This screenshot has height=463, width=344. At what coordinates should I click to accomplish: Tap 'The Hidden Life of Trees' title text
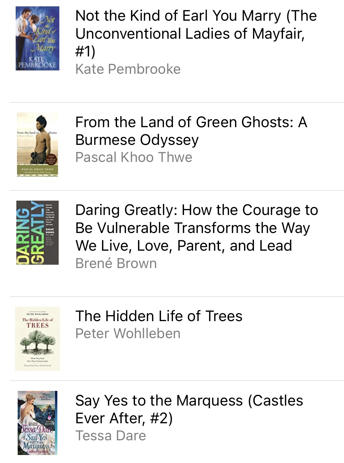[x=159, y=316]
